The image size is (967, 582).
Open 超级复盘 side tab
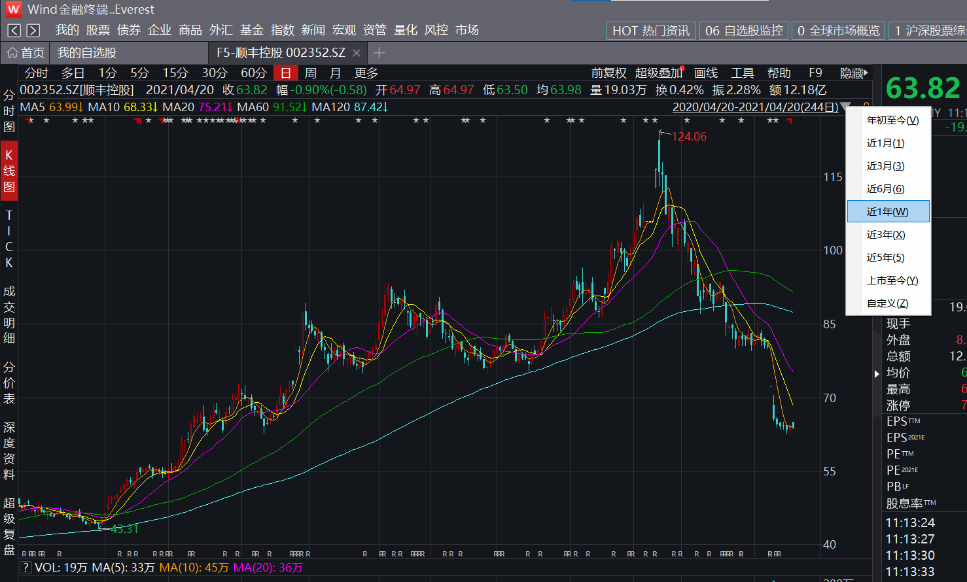[9, 526]
